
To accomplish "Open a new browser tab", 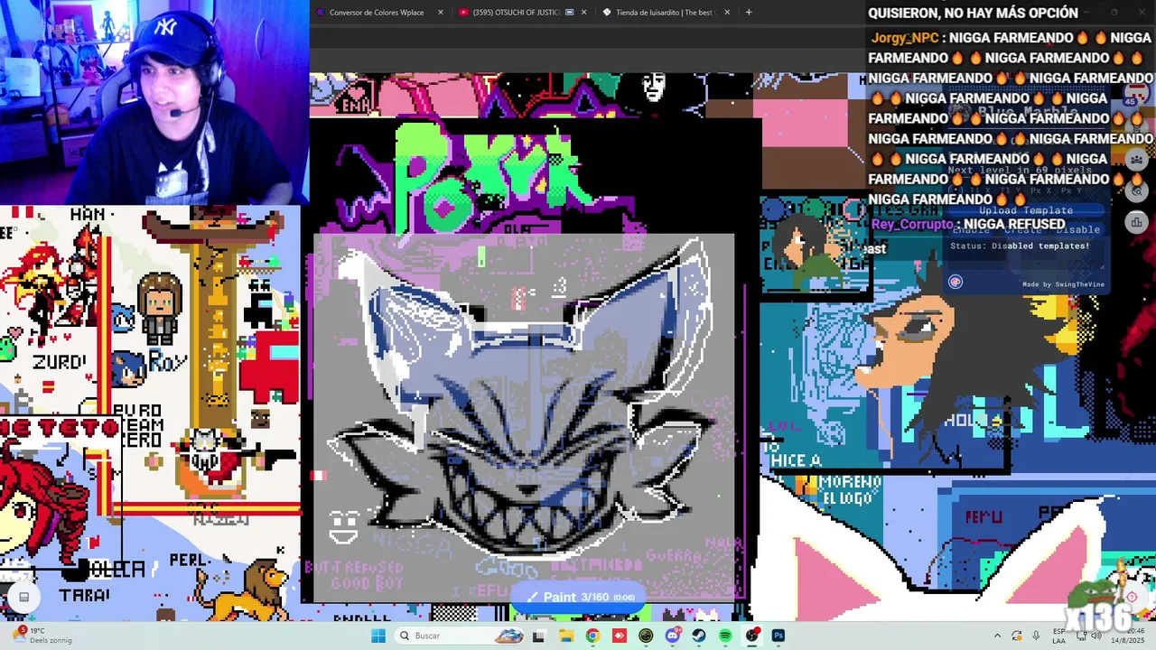I will 749,13.
